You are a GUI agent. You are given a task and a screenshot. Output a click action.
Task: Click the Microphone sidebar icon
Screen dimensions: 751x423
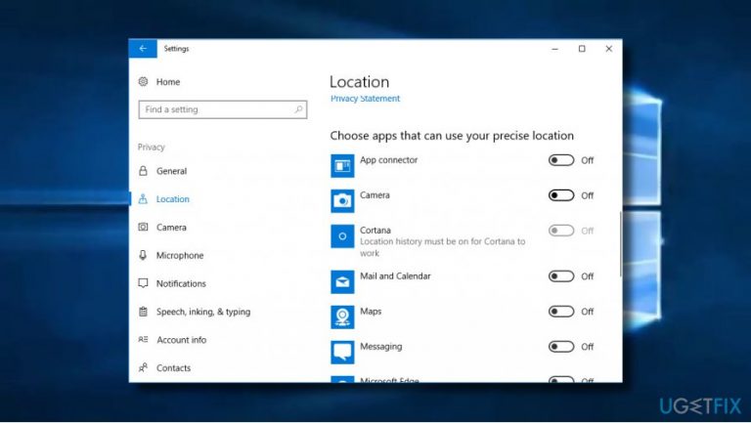(x=143, y=255)
